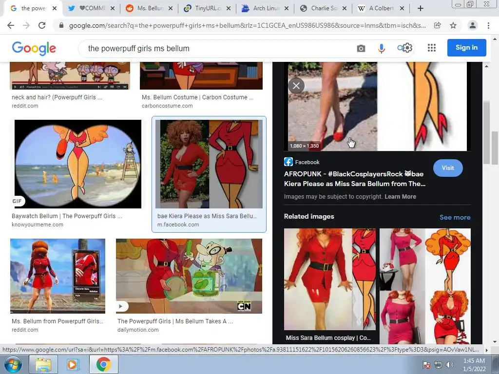Search by image using the camera icon
Viewport: 499px width, 374px height.
coord(361,48)
